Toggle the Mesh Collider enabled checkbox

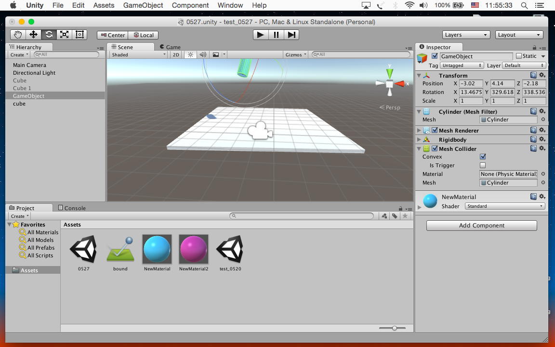435,149
